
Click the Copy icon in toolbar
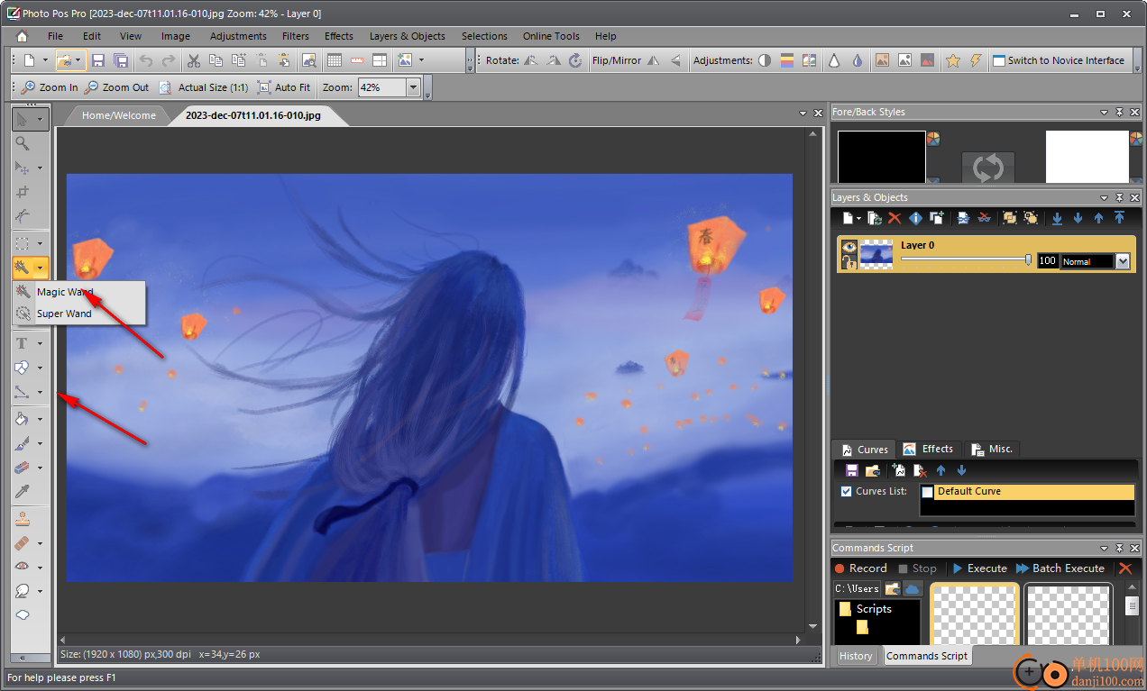click(x=216, y=60)
